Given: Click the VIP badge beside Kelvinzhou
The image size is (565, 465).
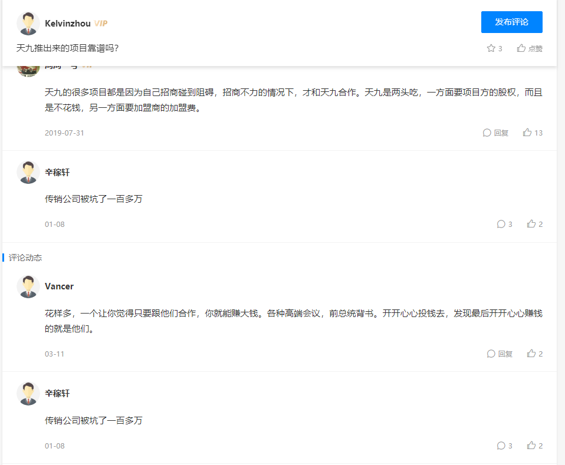Looking at the screenshot, I should click(x=101, y=24).
